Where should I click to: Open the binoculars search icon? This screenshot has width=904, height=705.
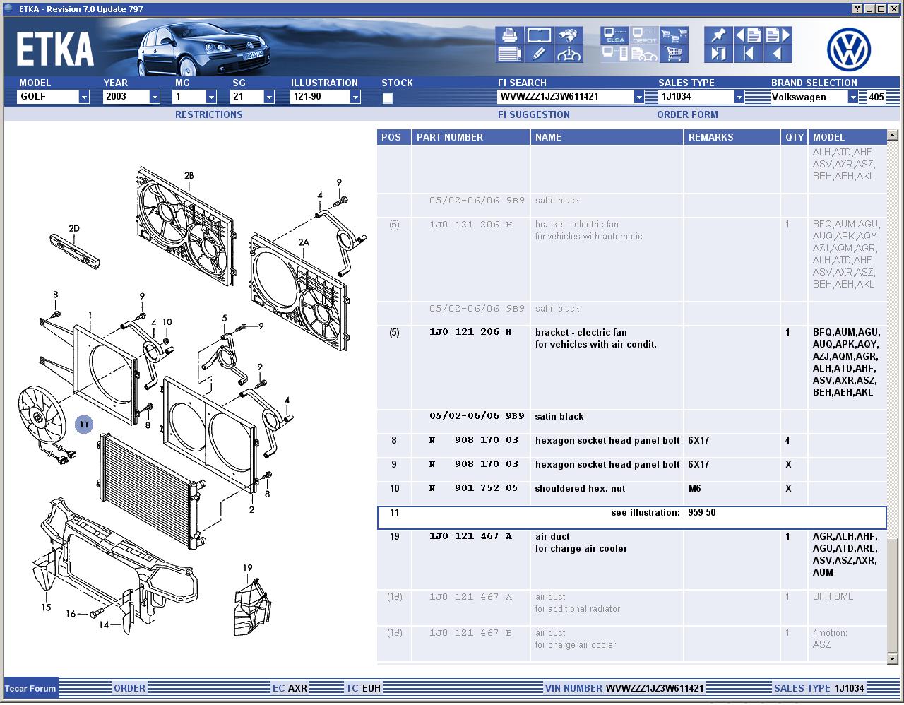tap(569, 35)
